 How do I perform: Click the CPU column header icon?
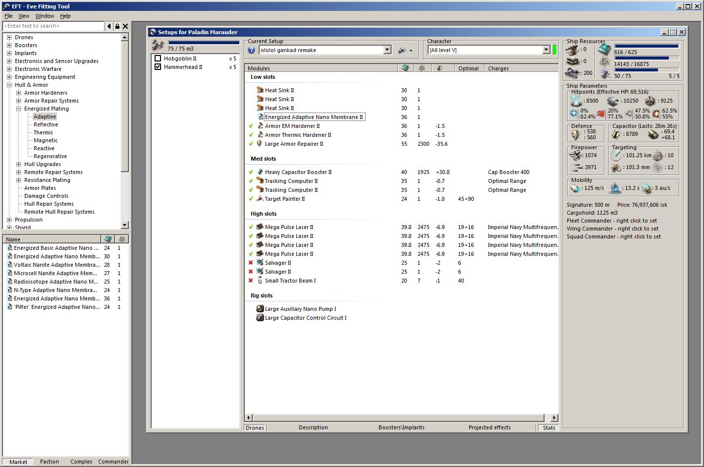click(405, 68)
